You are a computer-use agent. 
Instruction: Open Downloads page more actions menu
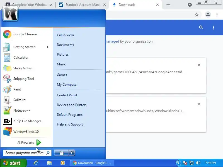pos(213,28)
